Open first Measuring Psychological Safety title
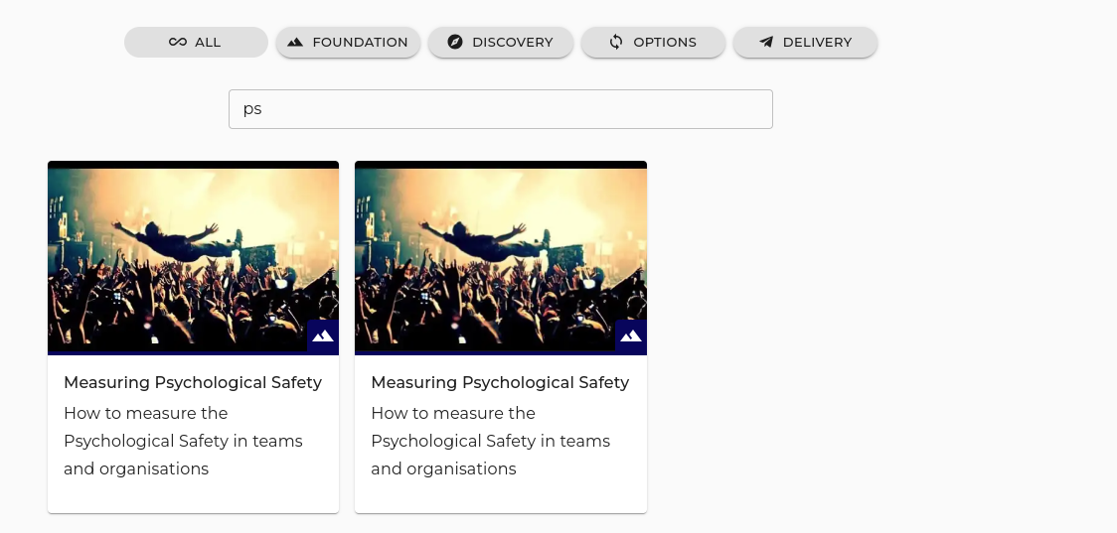Viewport: 1117px width, 533px height. (193, 382)
